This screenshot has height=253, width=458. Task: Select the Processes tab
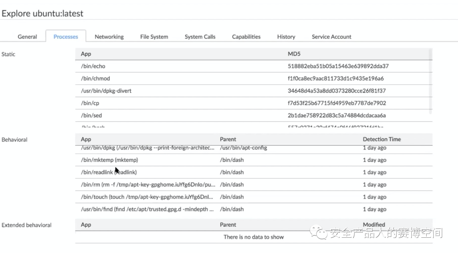coord(66,37)
